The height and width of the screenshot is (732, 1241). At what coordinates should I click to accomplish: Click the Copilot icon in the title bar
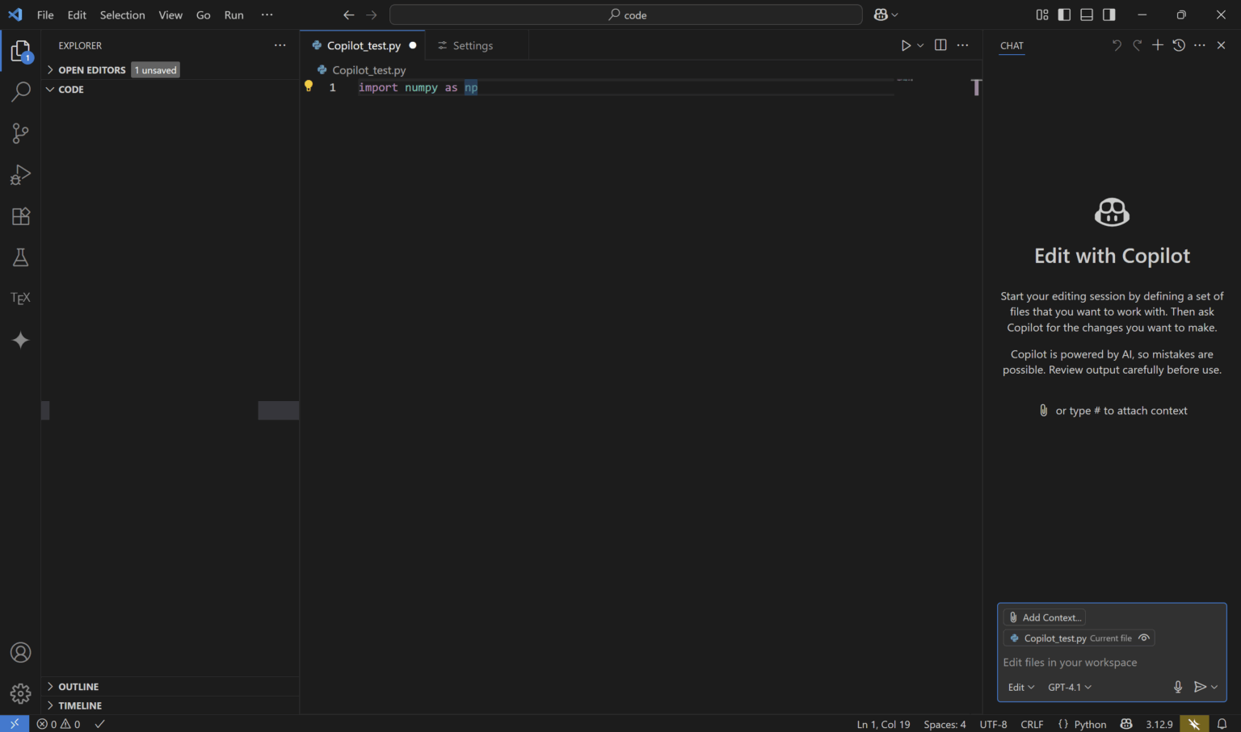point(881,15)
